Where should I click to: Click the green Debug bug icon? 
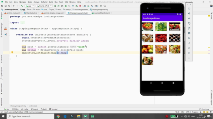tap(66, 6)
